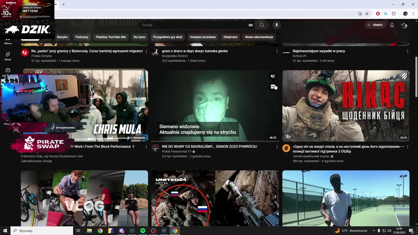Open Spotify from the taskbar
Viewport: 418px width, 235px height.
tap(143, 231)
